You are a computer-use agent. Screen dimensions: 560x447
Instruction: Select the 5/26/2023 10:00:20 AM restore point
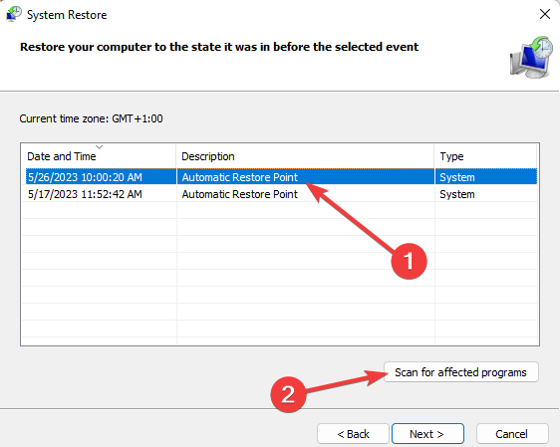(x=281, y=177)
